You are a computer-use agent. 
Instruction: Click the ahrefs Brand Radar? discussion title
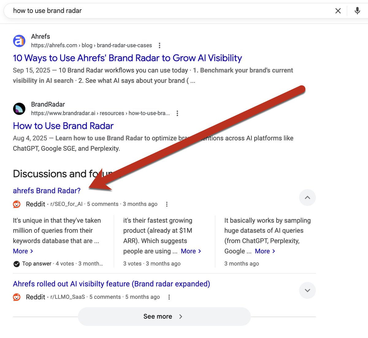point(47,190)
